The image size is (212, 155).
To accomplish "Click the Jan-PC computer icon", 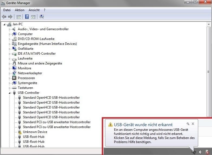I will click(9, 24).
